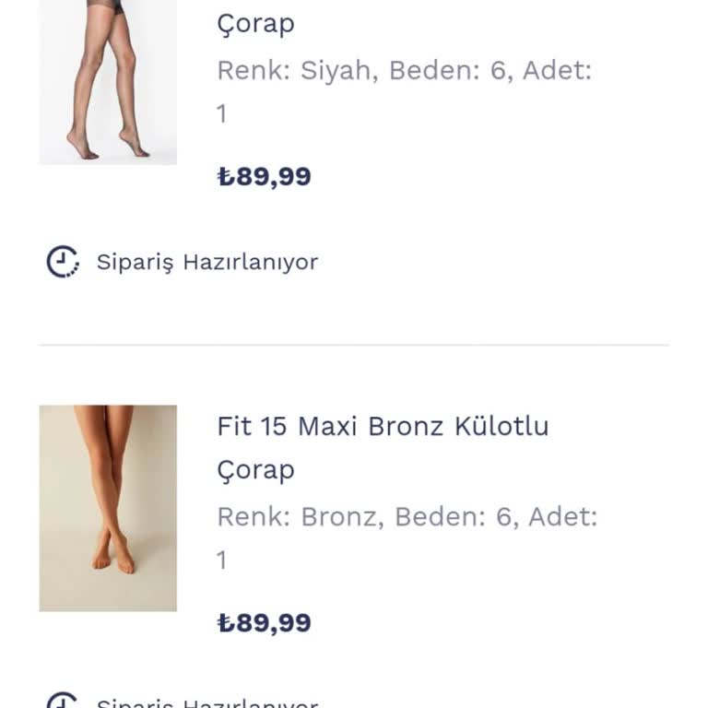Click Beden: 6 size on the Bronz item
Image resolution: width=708 pixels, height=708 pixels.
[x=454, y=517]
